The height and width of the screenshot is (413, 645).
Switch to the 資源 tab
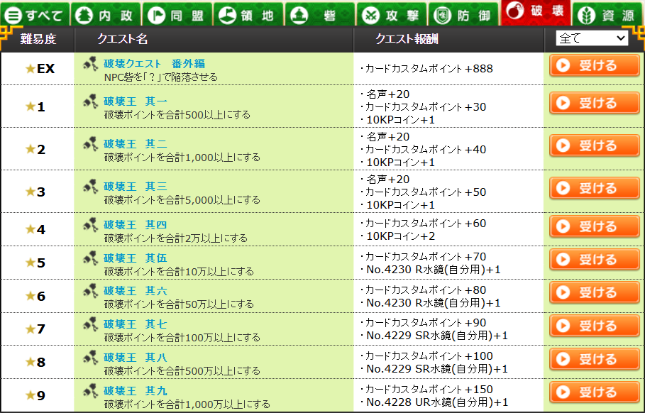click(607, 15)
